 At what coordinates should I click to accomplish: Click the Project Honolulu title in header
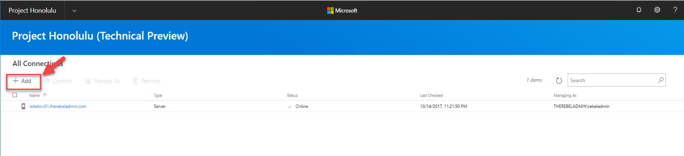click(32, 11)
